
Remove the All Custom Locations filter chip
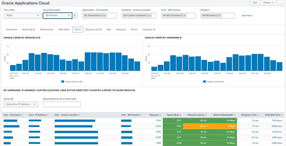pyautogui.click(x=150, y=15)
